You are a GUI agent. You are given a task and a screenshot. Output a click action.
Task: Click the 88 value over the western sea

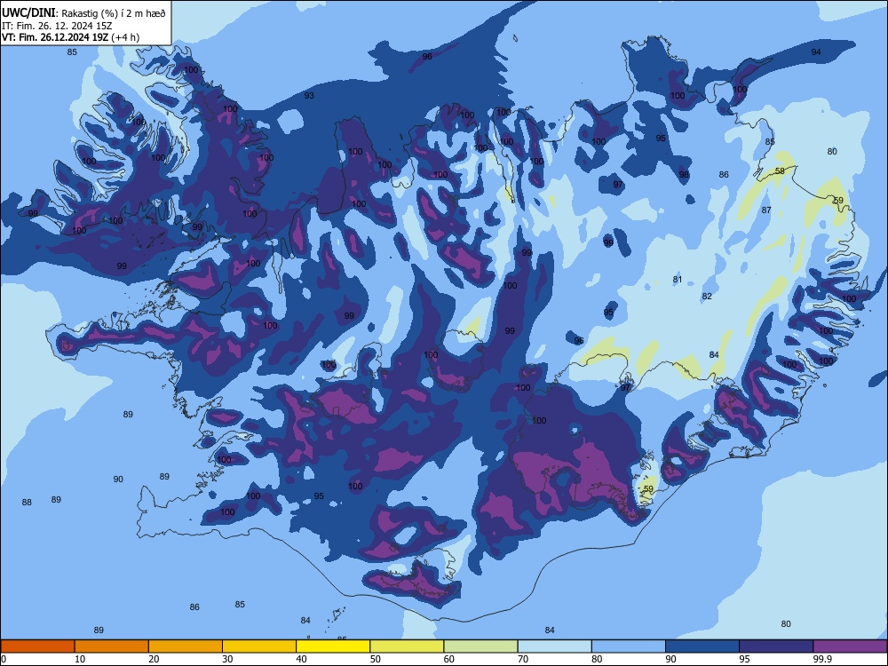(x=27, y=503)
